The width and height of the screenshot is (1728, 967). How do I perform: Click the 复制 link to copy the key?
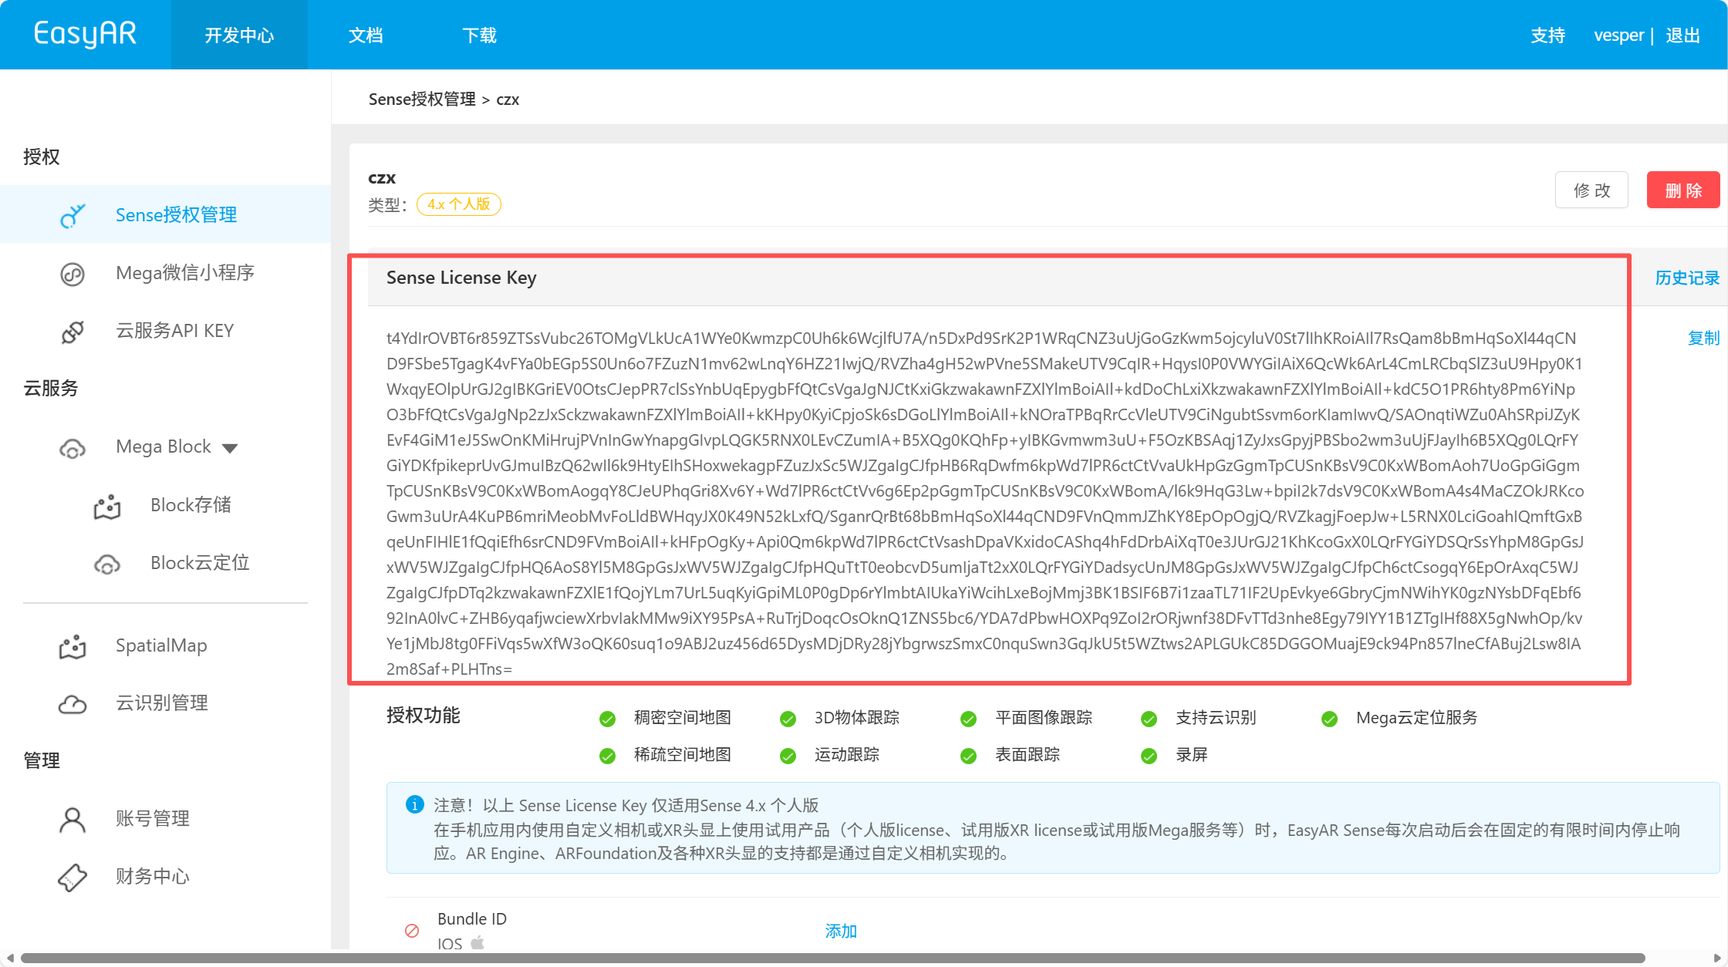pos(1703,338)
